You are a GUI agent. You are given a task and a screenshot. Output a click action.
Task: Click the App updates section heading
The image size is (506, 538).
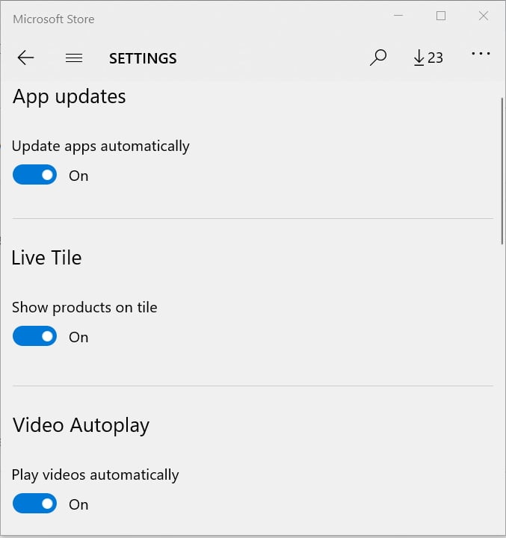click(69, 97)
